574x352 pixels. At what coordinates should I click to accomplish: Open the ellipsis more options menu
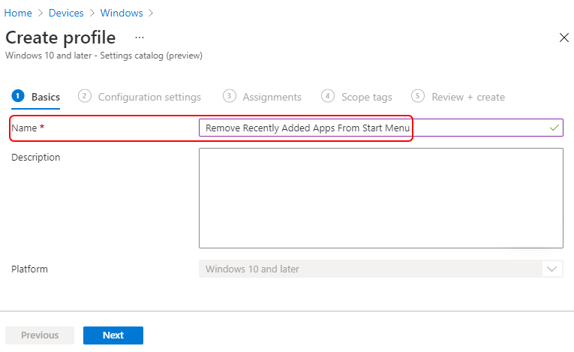coord(140,38)
